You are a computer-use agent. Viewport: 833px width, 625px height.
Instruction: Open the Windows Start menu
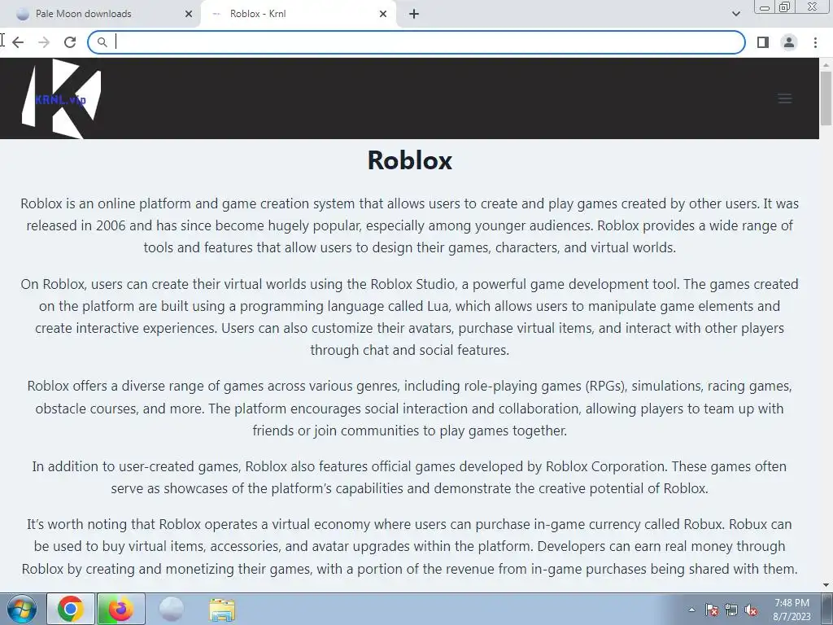coord(22,609)
